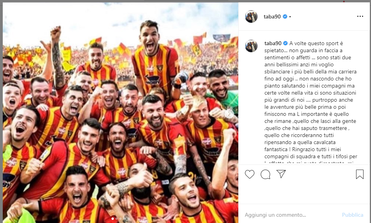
Task: Share the post with the paper plane icon
Action: (281, 174)
